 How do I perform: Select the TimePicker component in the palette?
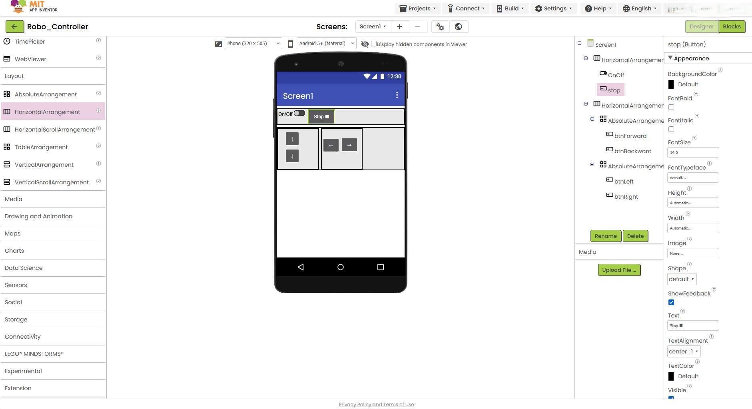(30, 41)
